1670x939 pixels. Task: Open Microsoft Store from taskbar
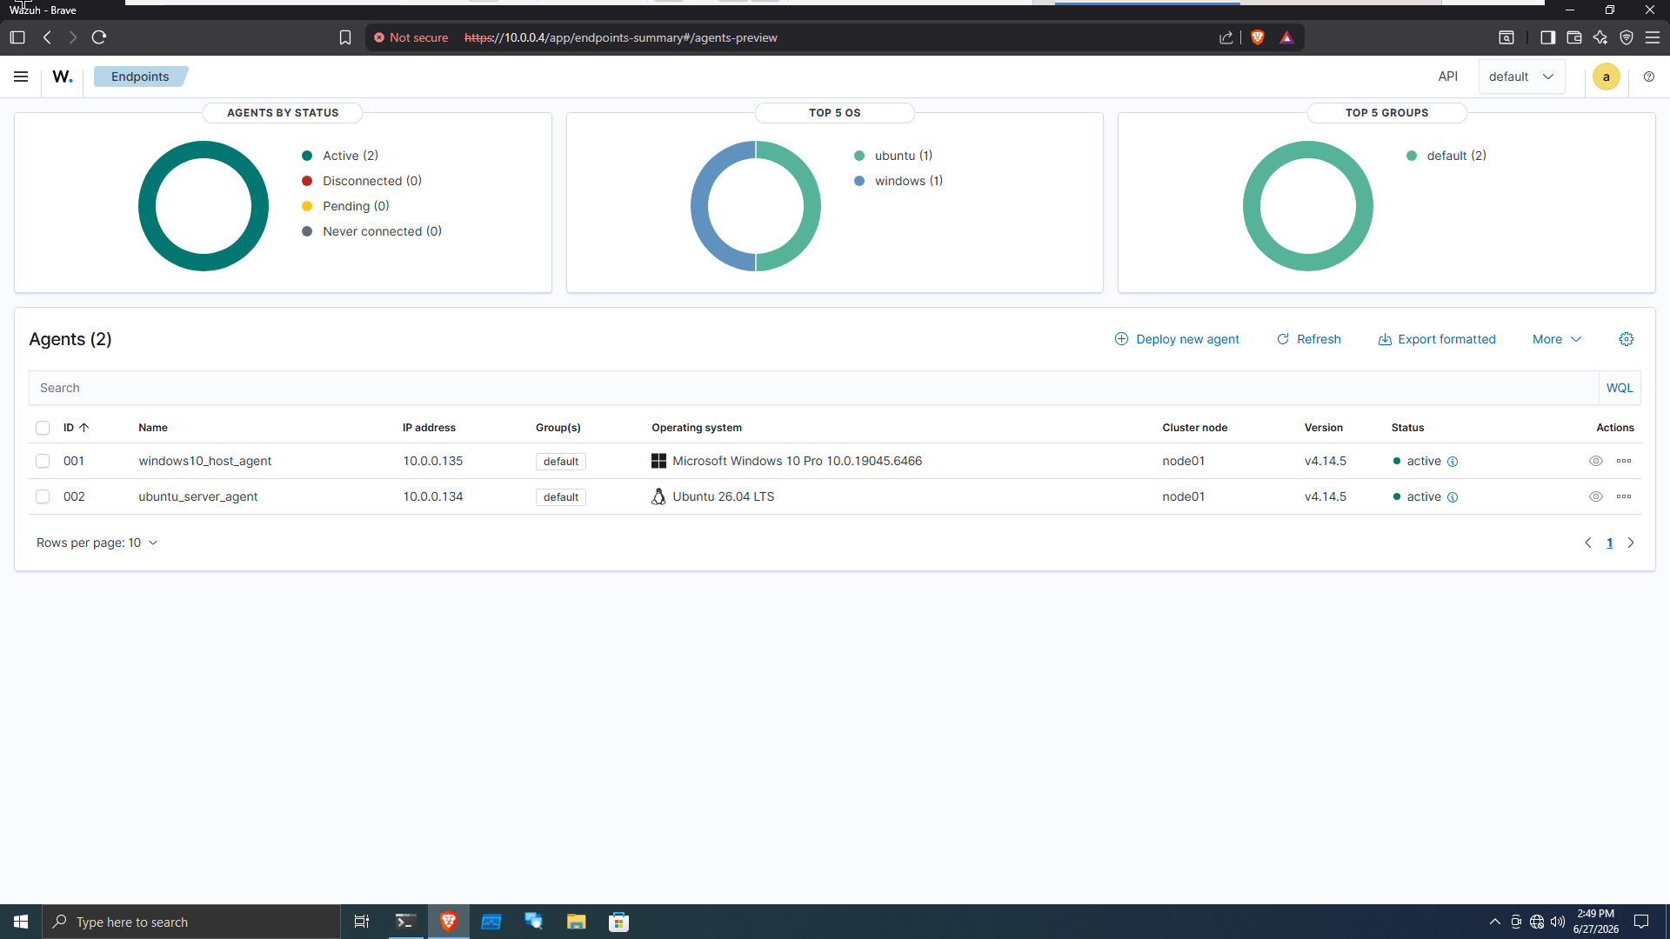click(x=618, y=922)
